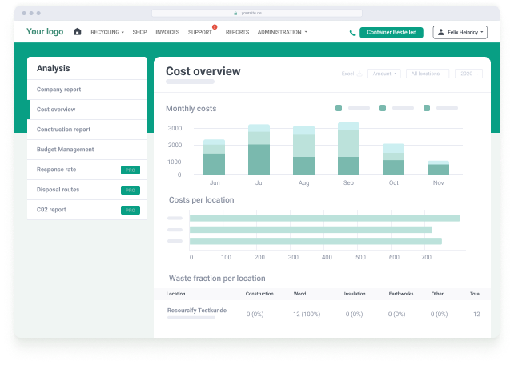Open the Support menu item
Image resolution: width=514 pixels, height=365 pixels.
click(199, 32)
